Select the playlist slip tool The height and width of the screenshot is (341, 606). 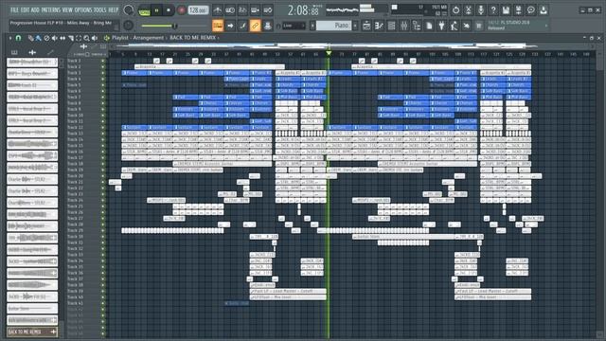62,38
